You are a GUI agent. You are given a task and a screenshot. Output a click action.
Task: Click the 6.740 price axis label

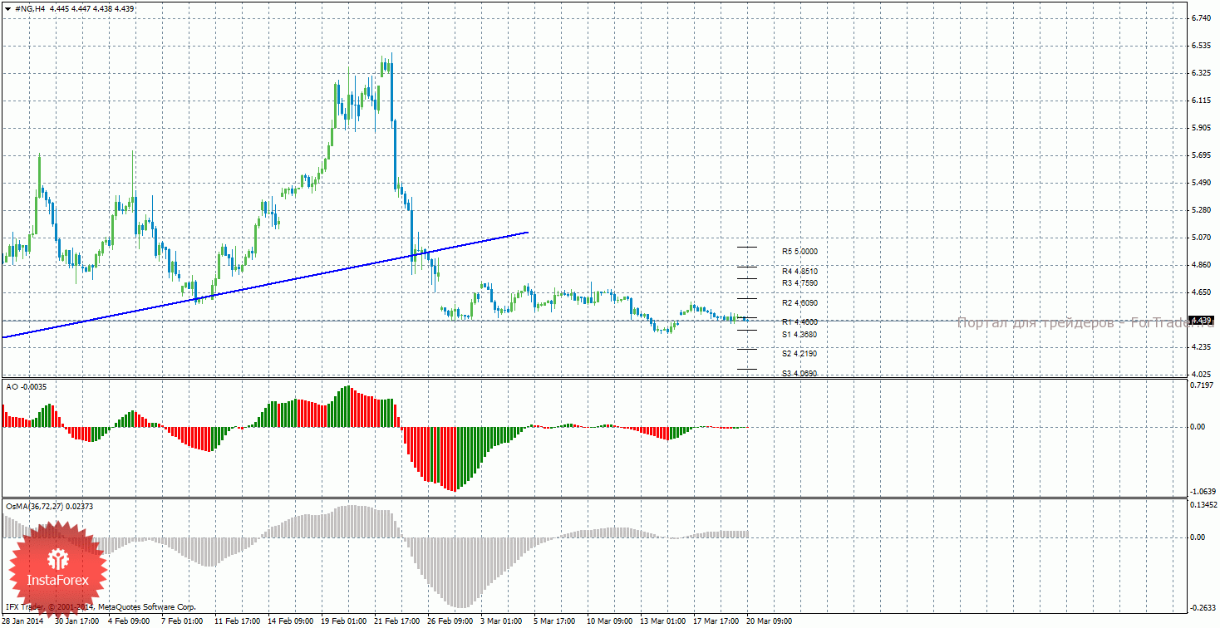(1202, 17)
